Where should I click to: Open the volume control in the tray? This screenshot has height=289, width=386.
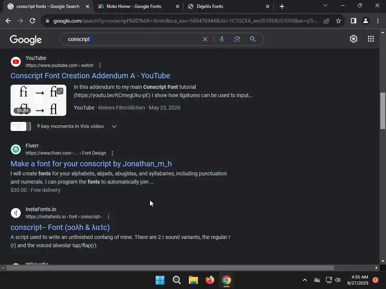(338, 280)
